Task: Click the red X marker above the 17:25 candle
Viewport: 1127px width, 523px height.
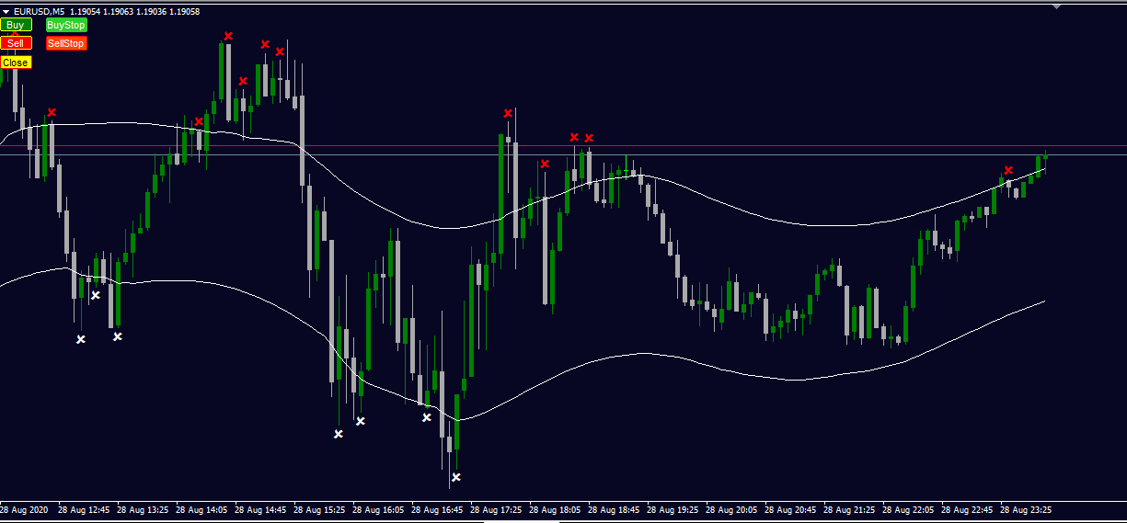Action: coord(508,113)
